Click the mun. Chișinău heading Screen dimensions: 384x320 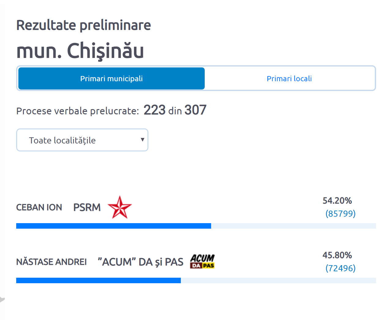(x=80, y=51)
